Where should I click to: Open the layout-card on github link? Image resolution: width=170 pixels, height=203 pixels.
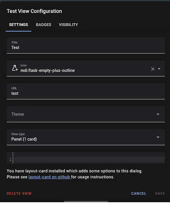(49, 177)
